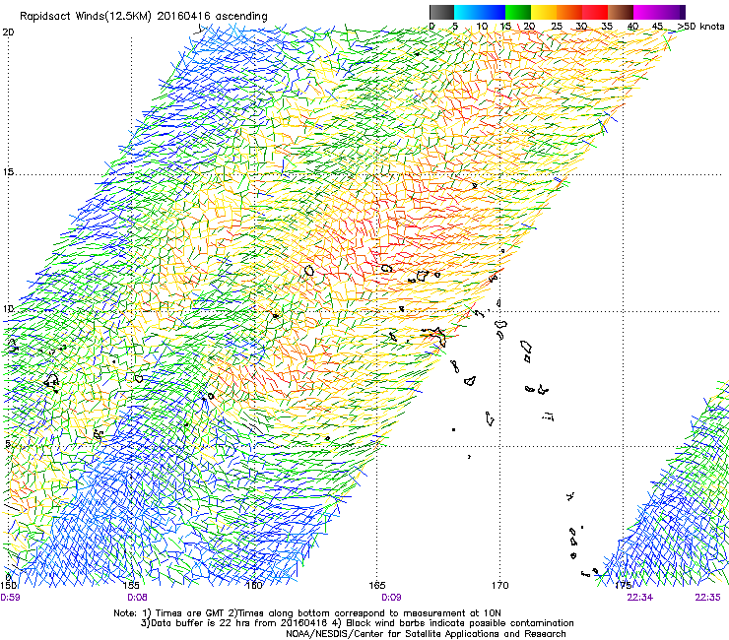Select the green segment of the legend
This screenshot has height=640, width=729.
[x=518, y=12]
